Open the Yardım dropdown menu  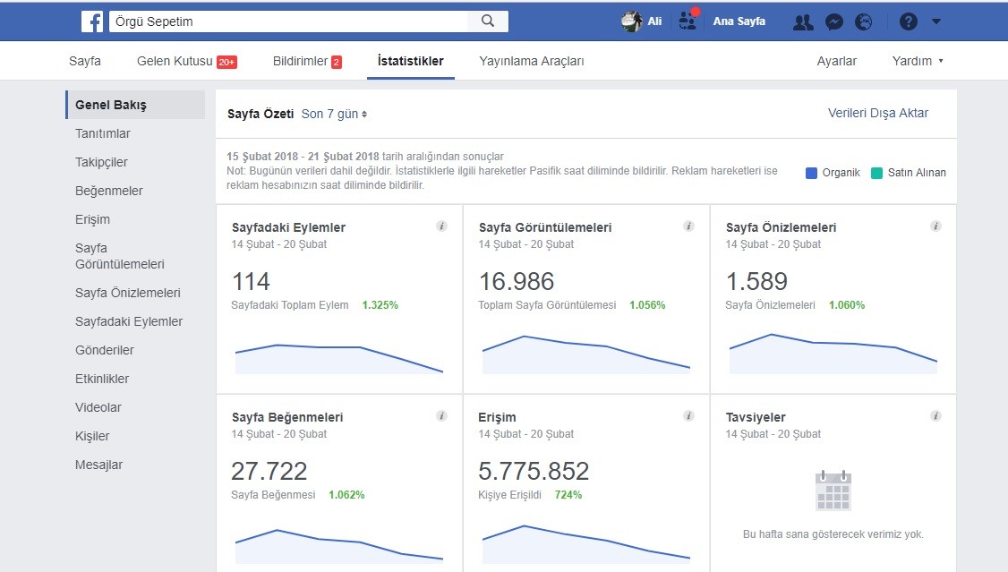918,61
